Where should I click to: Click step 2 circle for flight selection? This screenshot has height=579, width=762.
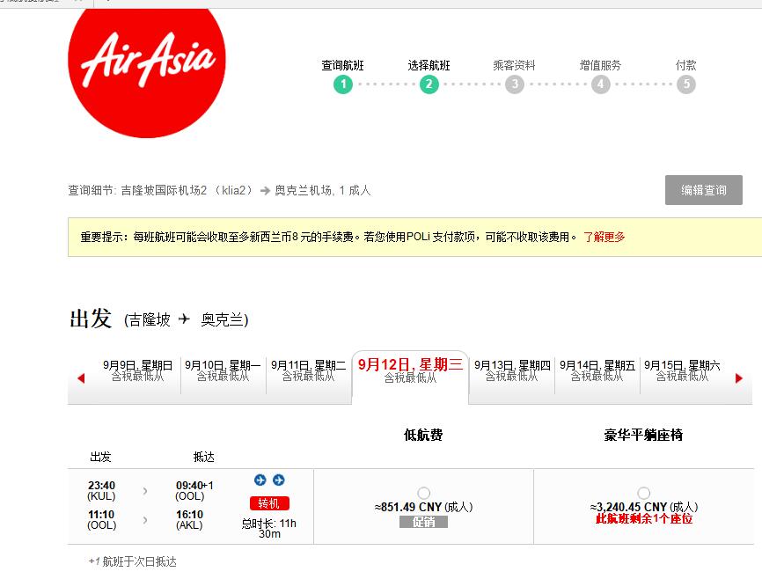pyautogui.click(x=429, y=84)
